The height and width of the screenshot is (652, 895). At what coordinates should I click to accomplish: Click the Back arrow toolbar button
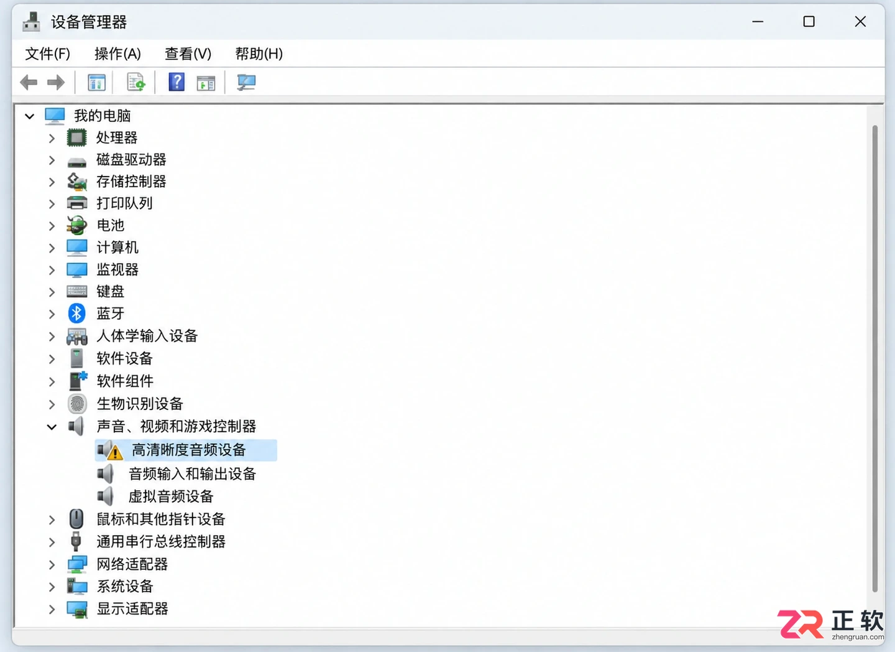pos(29,82)
